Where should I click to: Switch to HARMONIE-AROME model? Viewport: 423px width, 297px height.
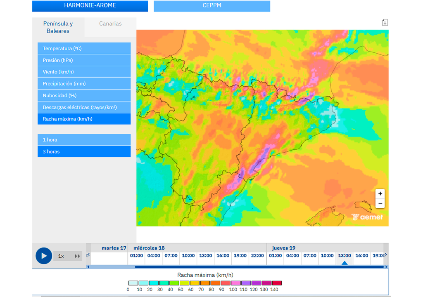(90, 6)
